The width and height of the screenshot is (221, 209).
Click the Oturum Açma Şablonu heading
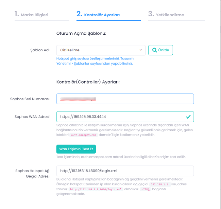(x=82, y=33)
